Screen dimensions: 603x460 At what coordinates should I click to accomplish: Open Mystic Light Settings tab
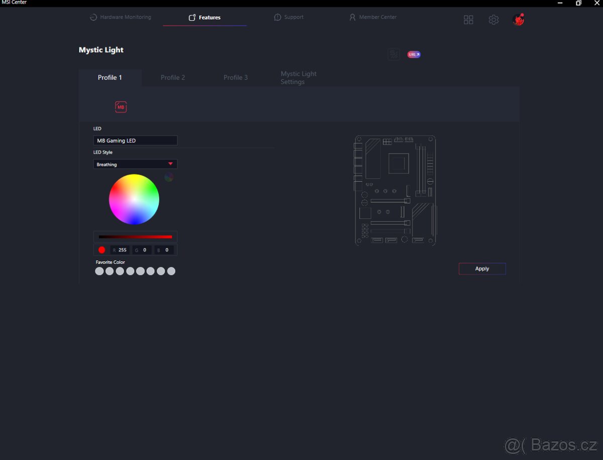[x=298, y=78]
